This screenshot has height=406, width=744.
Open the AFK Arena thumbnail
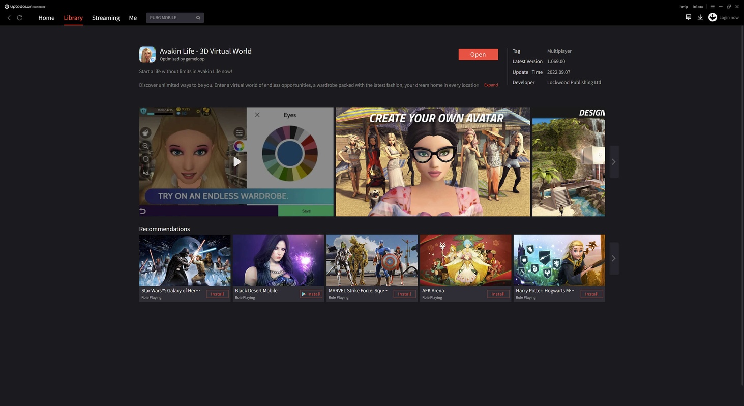tap(466, 260)
